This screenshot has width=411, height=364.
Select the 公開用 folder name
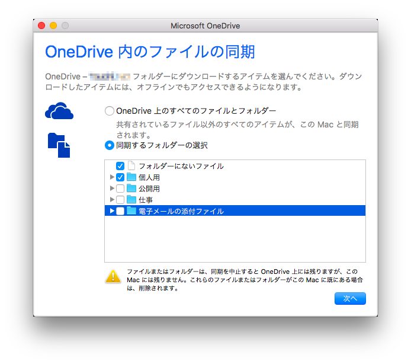(x=149, y=189)
